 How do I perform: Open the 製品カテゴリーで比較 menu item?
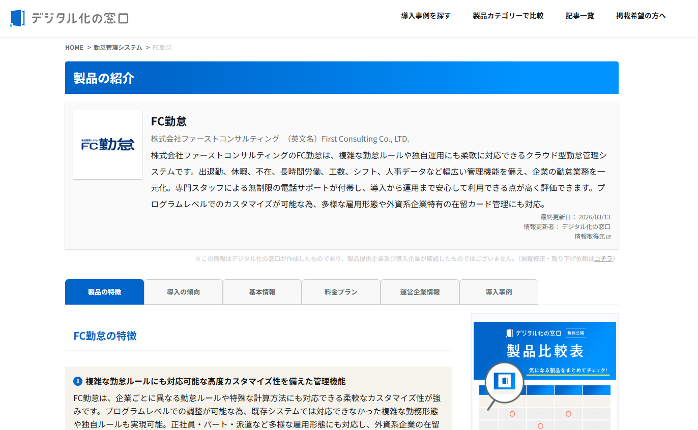(508, 16)
